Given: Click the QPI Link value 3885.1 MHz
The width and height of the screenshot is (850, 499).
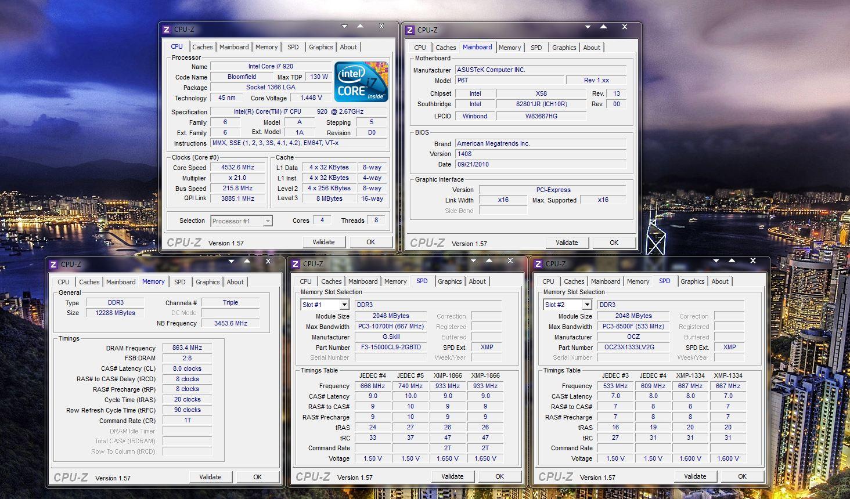Looking at the screenshot, I should coord(237,198).
